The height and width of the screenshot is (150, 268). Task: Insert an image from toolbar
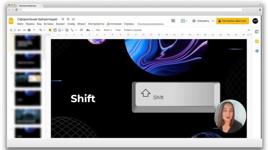coord(59,30)
